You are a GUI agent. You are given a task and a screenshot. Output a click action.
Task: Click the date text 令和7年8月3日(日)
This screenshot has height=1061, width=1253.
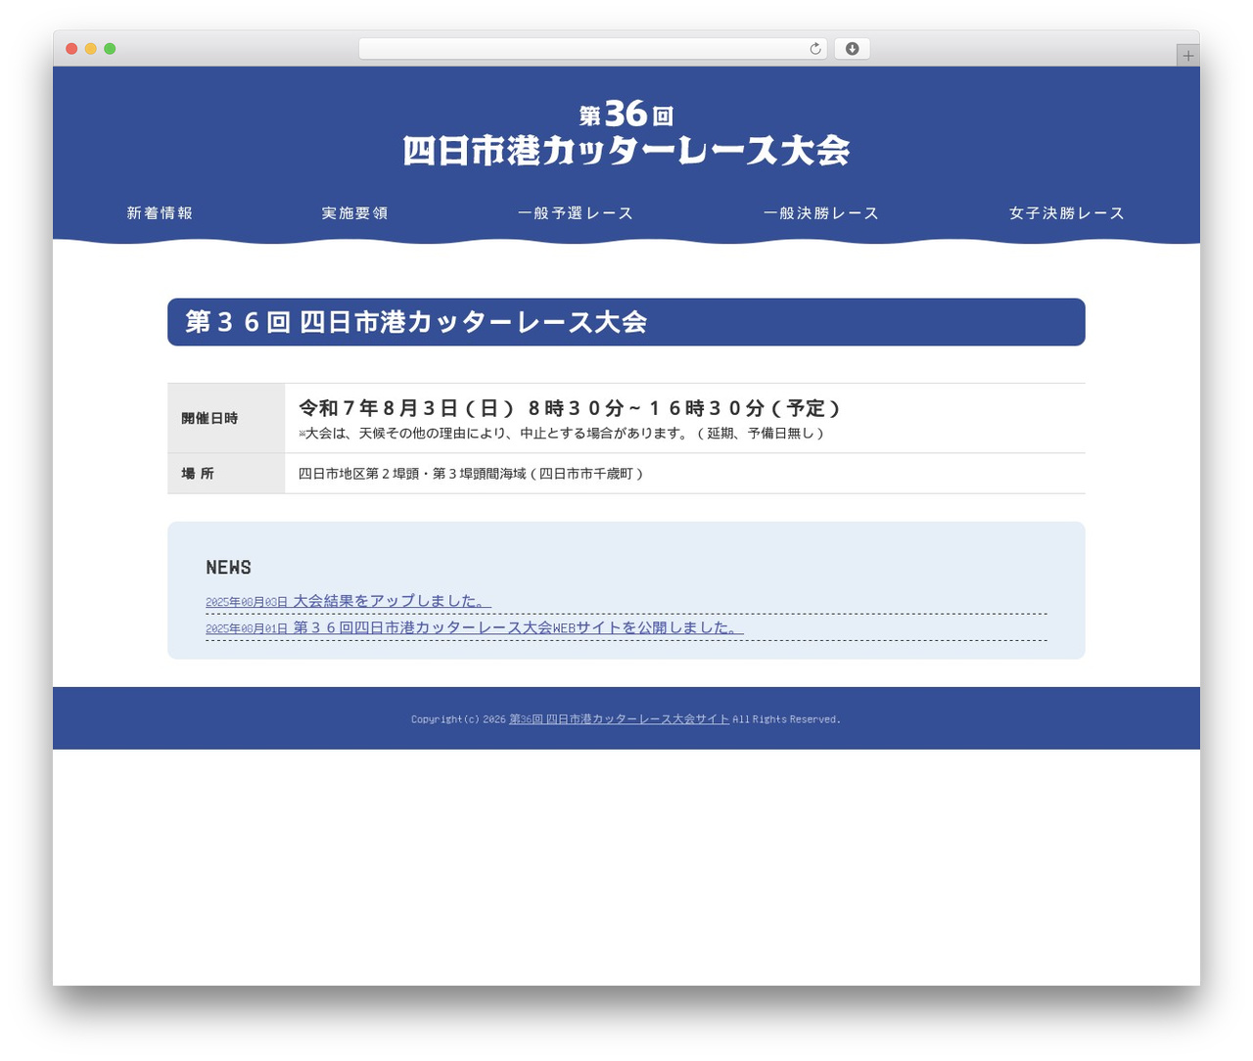[406, 408]
